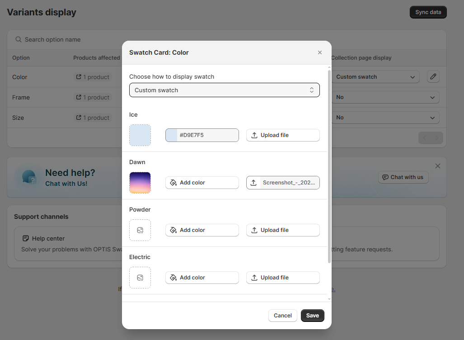Upload a file for the Ice swatch
The height and width of the screenshot is (340, 464).
(283, 135)
